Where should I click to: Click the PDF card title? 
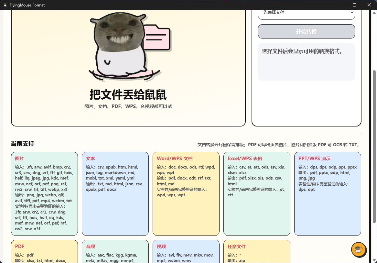(x=19, y=247)
